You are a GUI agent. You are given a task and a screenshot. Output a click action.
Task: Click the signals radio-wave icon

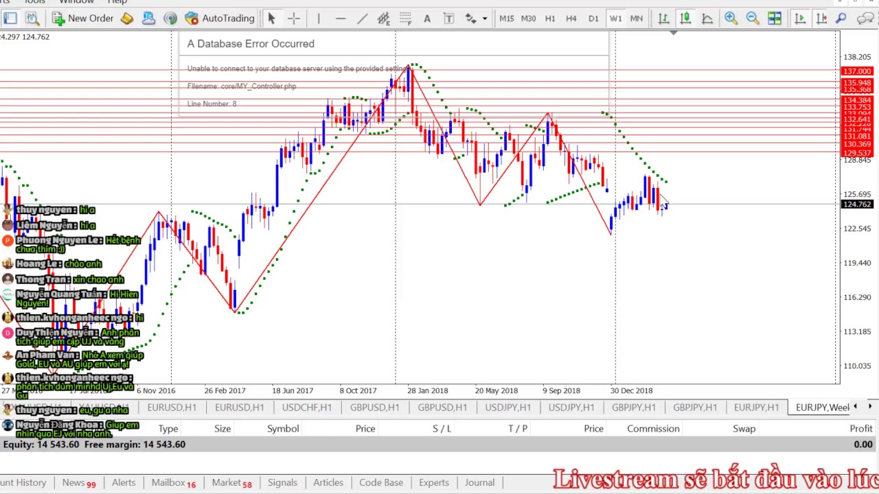click(x=170, y=19)
